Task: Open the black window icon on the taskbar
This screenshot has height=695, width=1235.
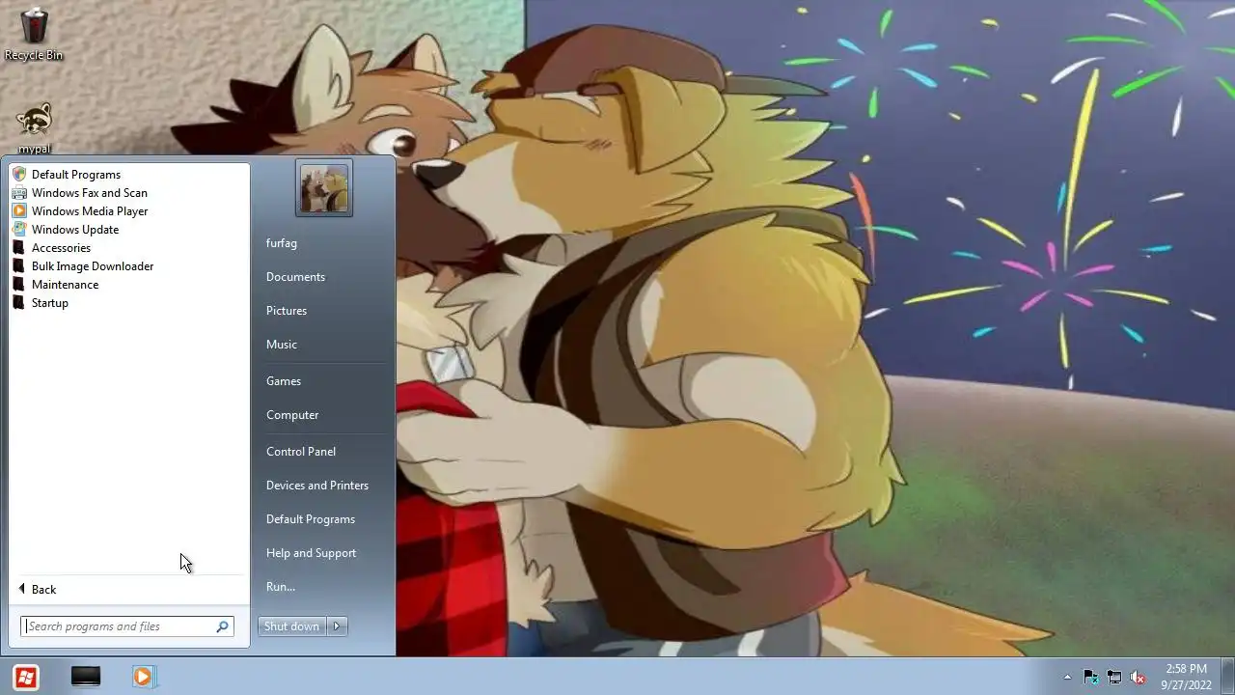Action: pos(86,677)
